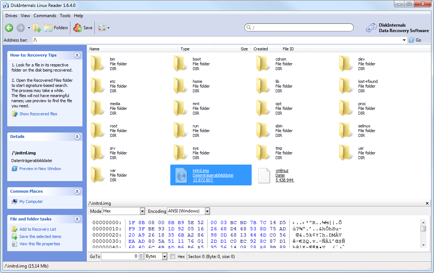Expand the Address bar dropdown list
The height and width of the screenshot is (273, 434).
click(x=404, y=40)
